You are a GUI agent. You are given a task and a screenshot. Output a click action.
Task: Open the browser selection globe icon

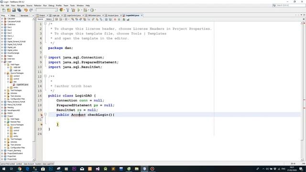pyautogui.click(x=61, y=10)
